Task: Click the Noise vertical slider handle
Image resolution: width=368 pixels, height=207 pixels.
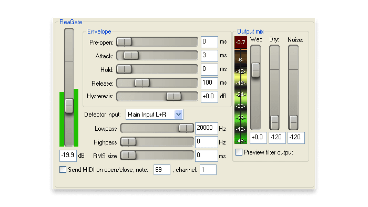Action: (x=293, y=122)
